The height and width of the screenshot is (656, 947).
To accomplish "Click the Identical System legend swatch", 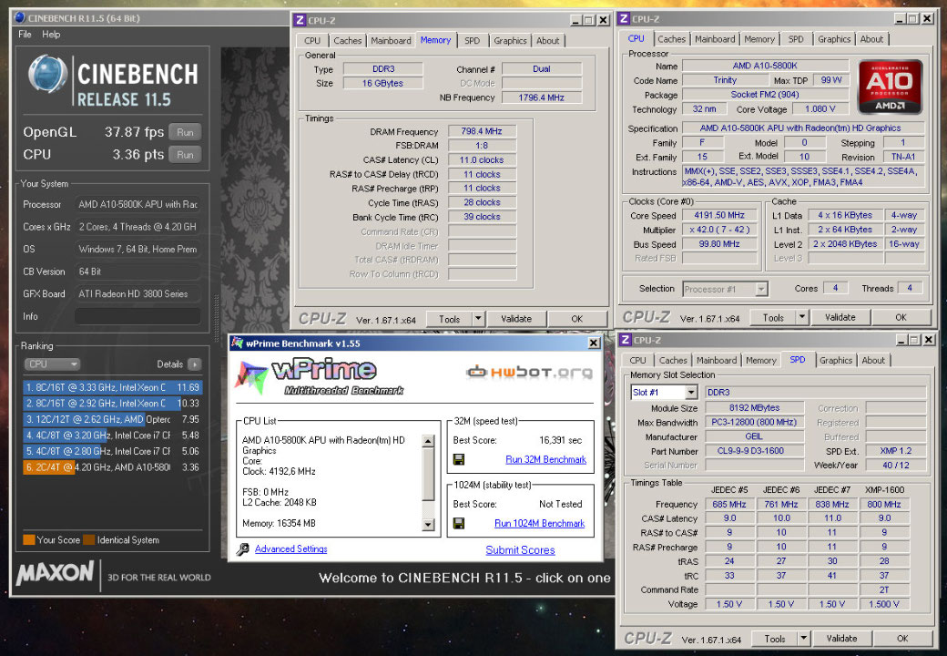I will coord(89,539).
